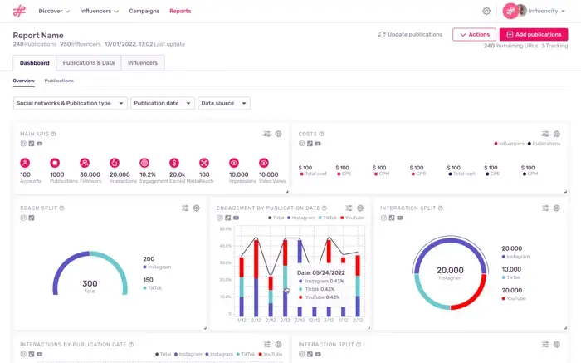Toggle YouTube icon in Main KPIs card
This screenshot has height=363, width=581.
point(40,144)
